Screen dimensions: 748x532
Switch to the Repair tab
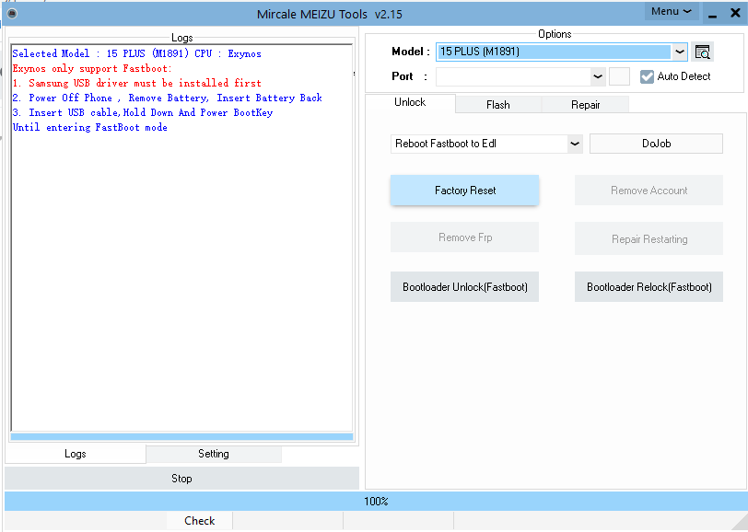[585, 104]
